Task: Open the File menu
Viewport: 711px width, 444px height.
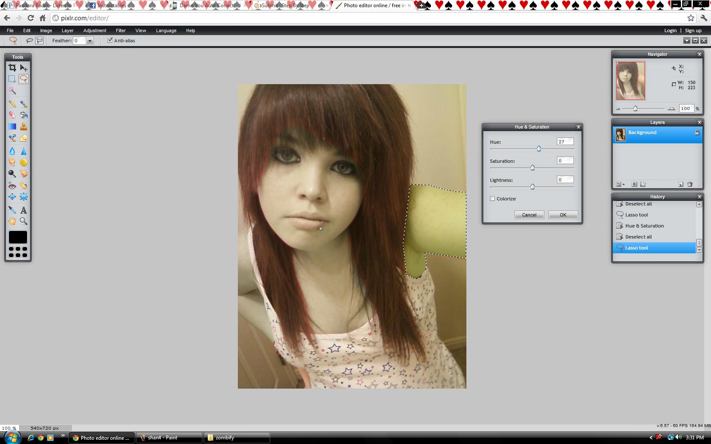Action: pyautogui.click(x=10, y=30)
